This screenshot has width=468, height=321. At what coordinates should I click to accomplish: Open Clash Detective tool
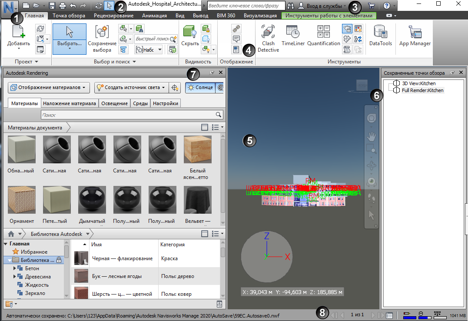pos(268,38)
